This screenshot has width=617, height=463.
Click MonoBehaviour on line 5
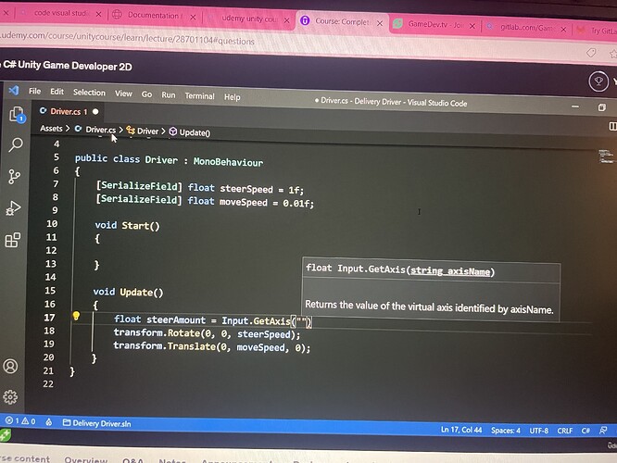click(228, 162)
